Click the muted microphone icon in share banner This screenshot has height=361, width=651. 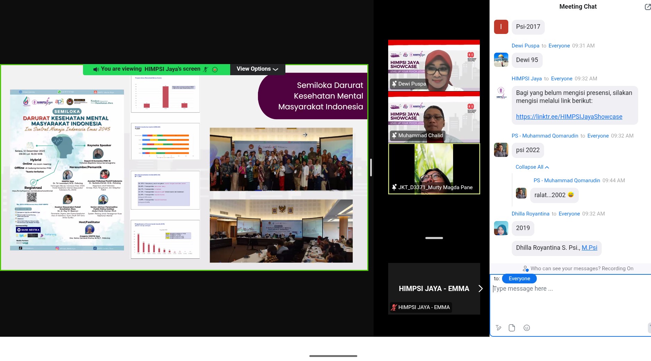point(206,69)
